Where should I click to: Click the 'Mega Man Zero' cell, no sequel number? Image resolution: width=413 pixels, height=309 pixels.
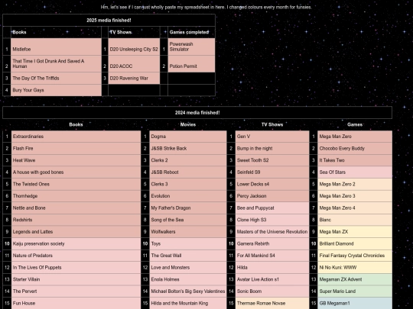click(355, 137)
